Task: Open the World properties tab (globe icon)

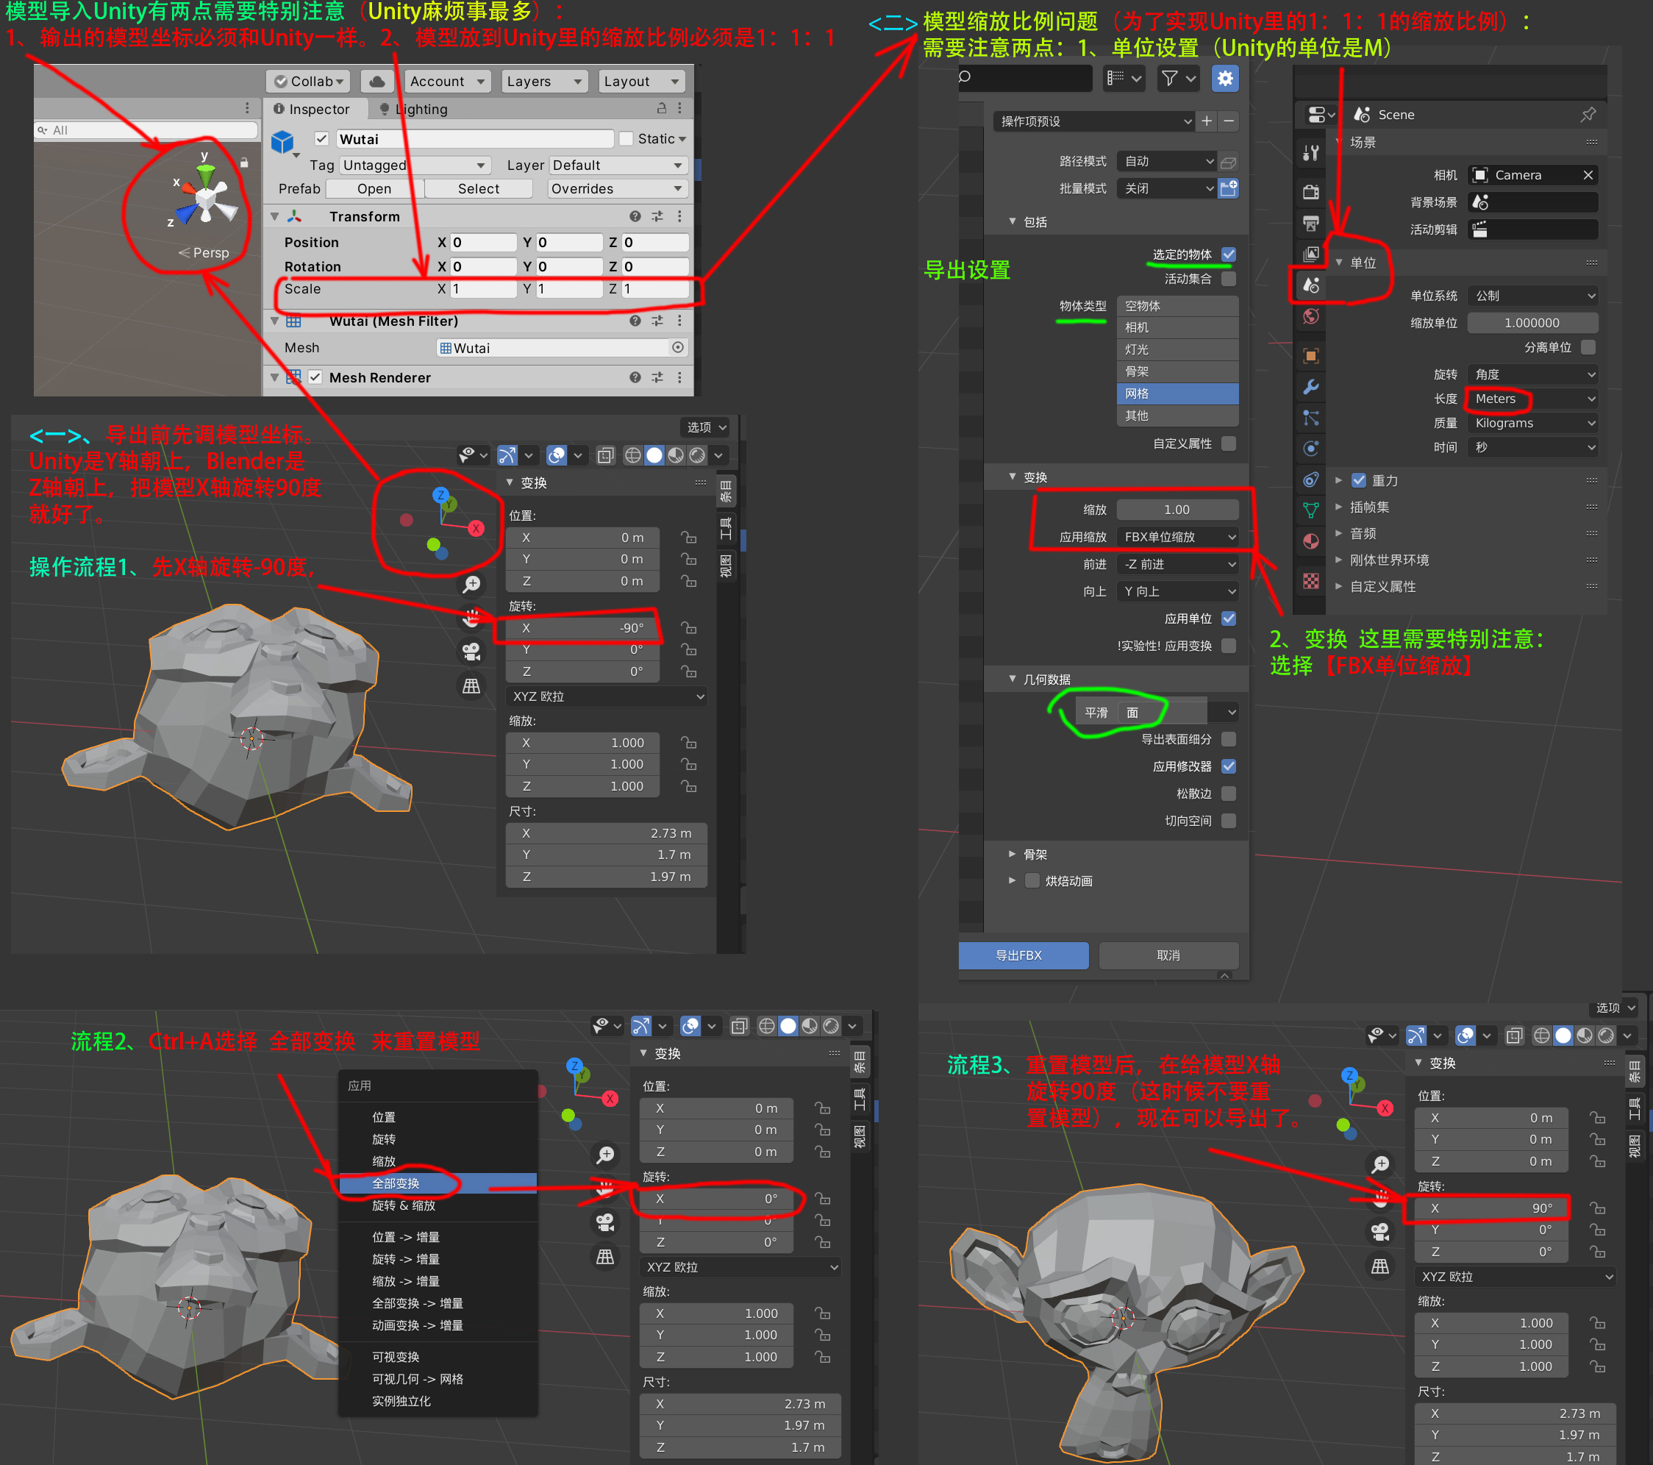Action: coord(1311,316)
